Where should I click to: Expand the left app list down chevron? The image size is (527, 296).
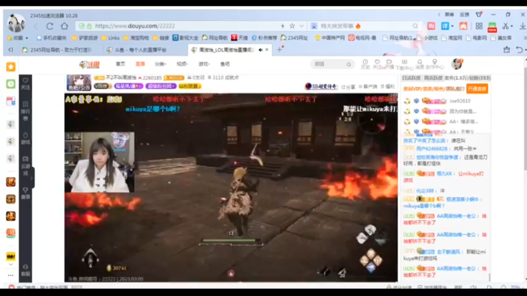(x=11, y=265)
